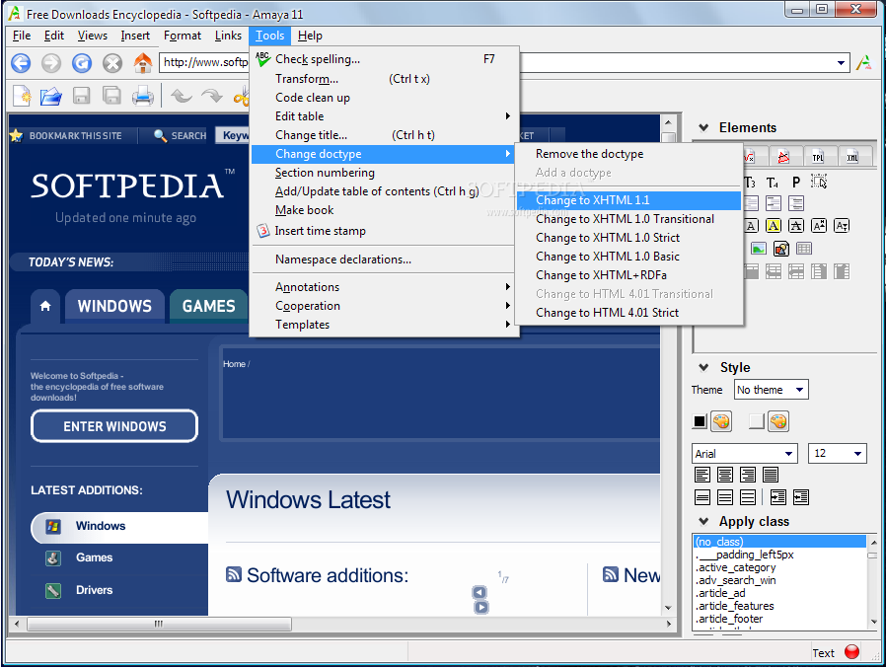The width and height of the screenshot is (886, 667).
Task: Collapse the Apply class panel
Action: (x=703, y=521)
